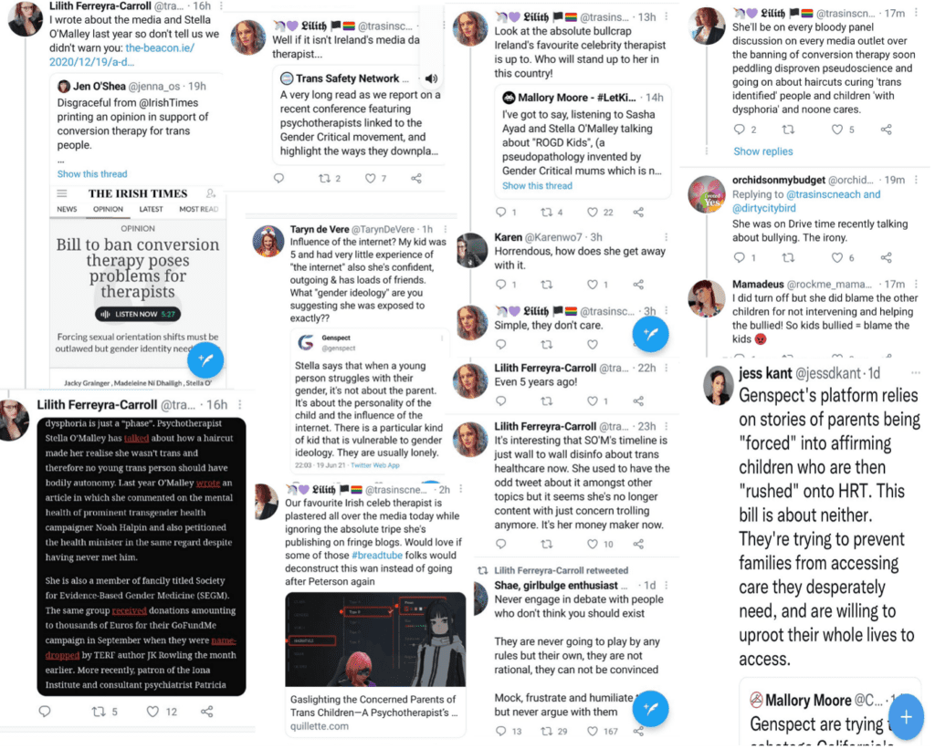Open the Irish Times hamburger menu

pos(62,193)
